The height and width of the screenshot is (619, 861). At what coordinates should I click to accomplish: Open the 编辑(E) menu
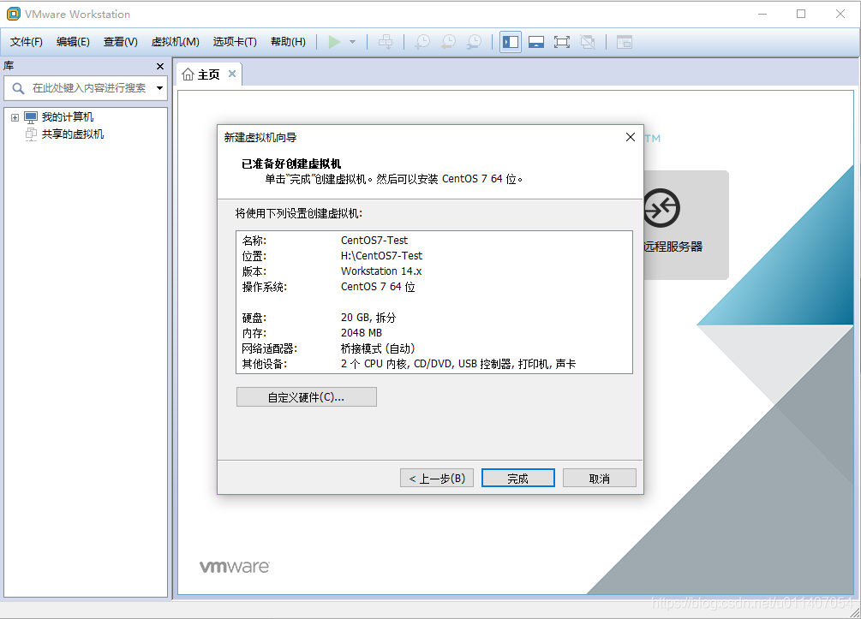[73, 42]
